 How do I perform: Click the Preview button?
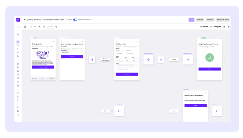(x=200, y=20)
